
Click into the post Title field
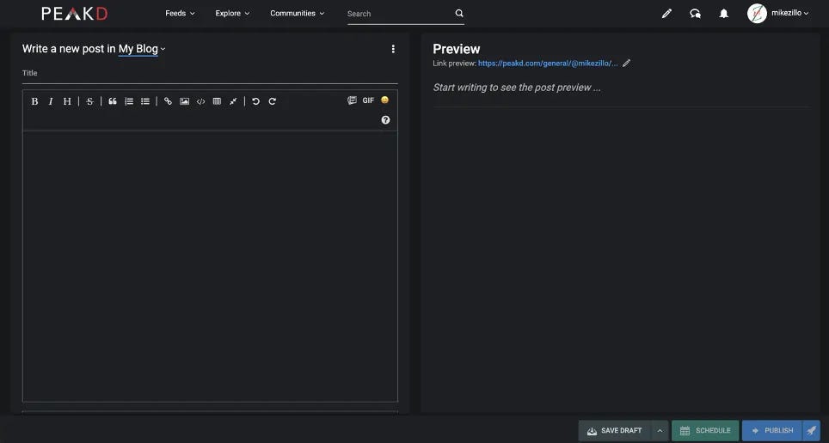tap(210, 73)
